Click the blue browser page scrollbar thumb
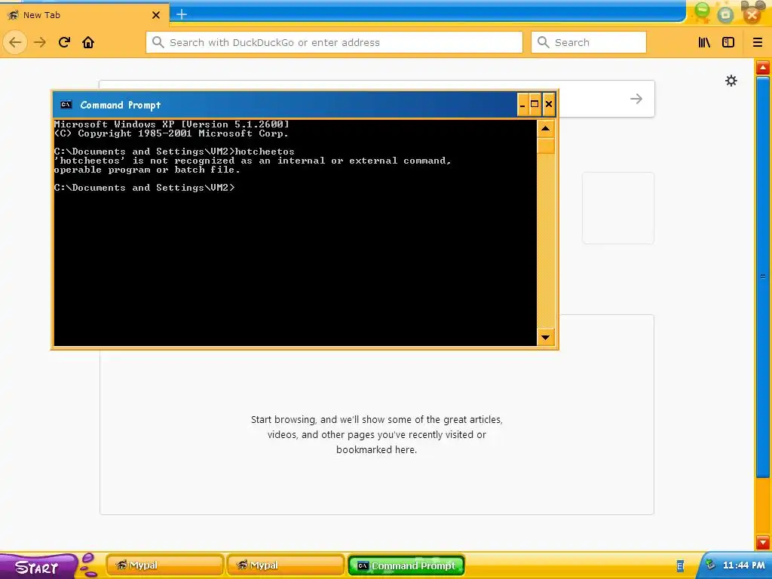 [763, 277]
